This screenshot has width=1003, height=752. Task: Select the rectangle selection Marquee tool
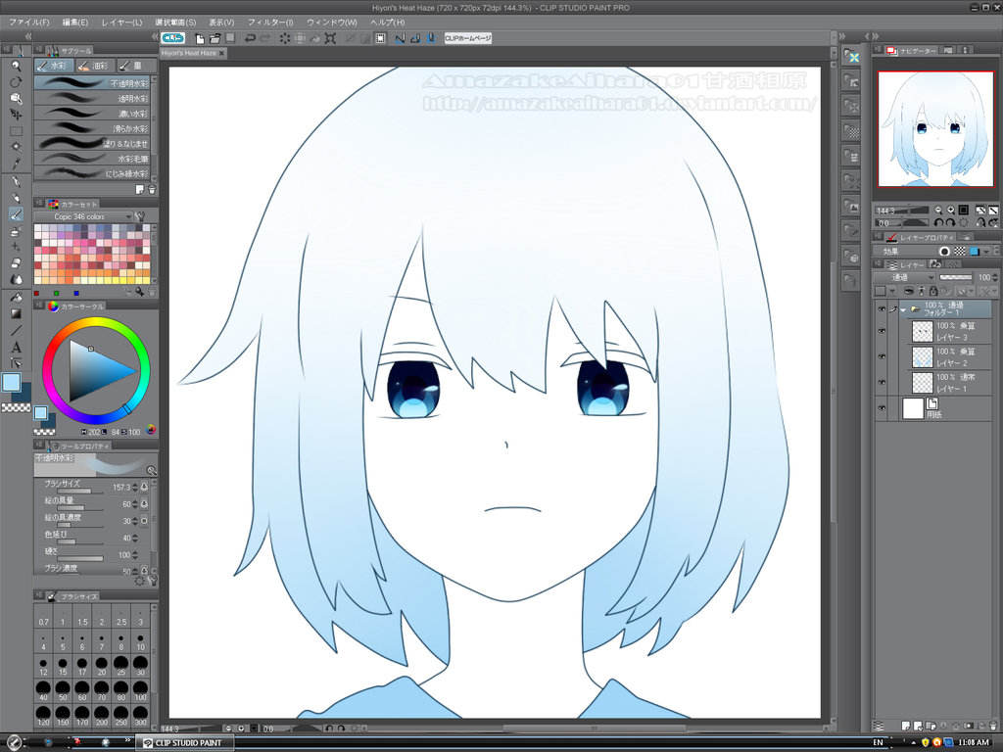coord(16,130)
